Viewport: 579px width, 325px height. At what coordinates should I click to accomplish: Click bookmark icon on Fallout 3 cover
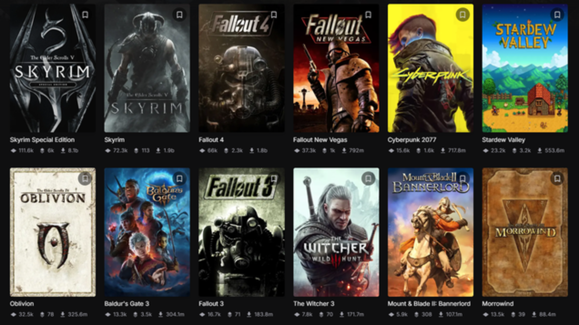coord(274,179)
